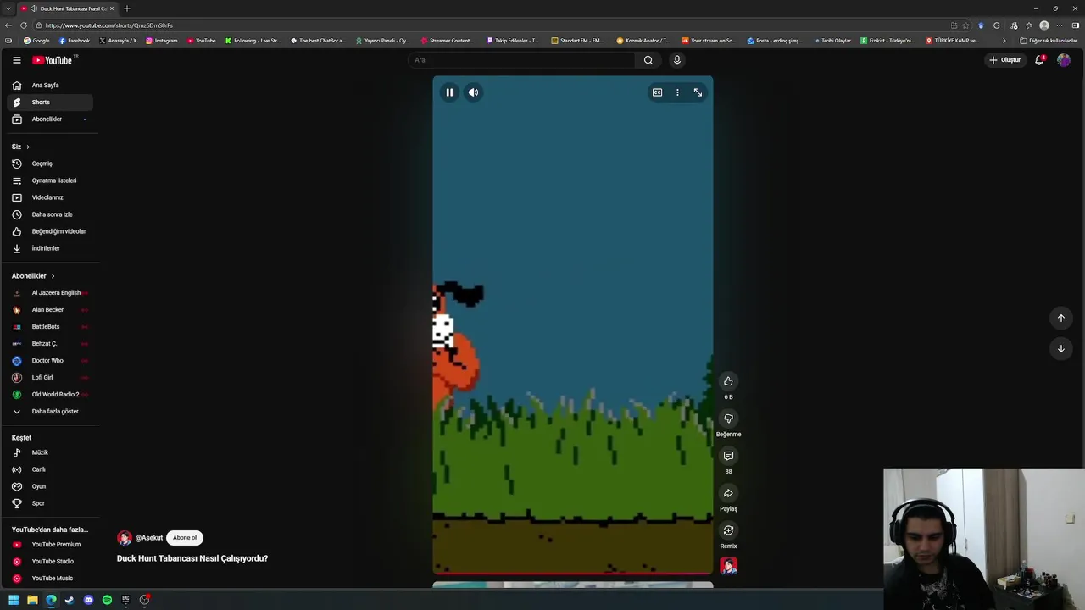The image size is (1085, 610).
Task: Open the account avatar menu
Action: click(1064, 60)
